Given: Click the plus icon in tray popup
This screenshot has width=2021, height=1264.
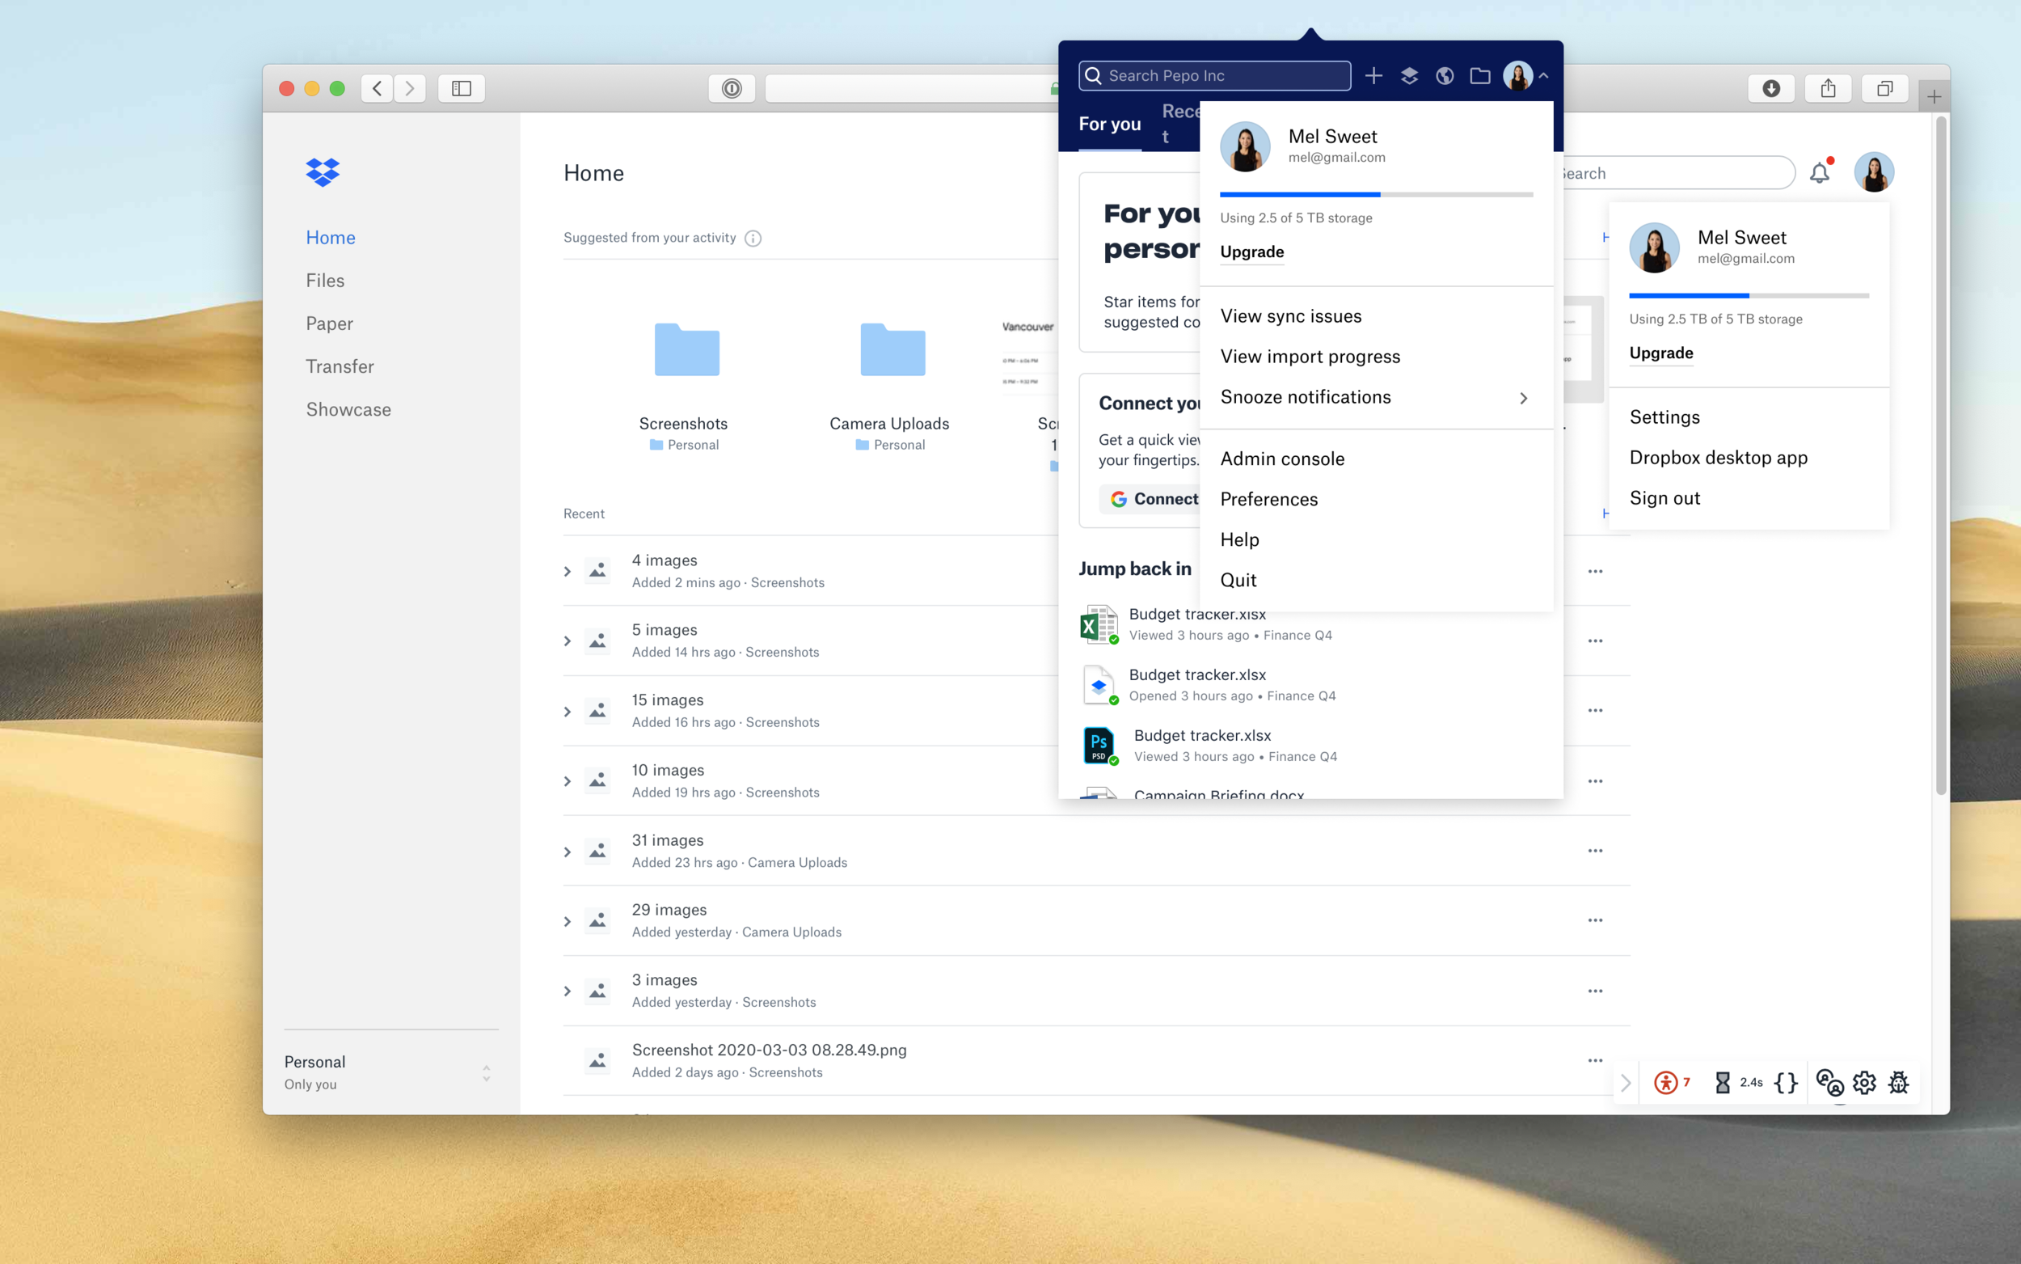Looking at the screenshot, I should [1373, 76].
